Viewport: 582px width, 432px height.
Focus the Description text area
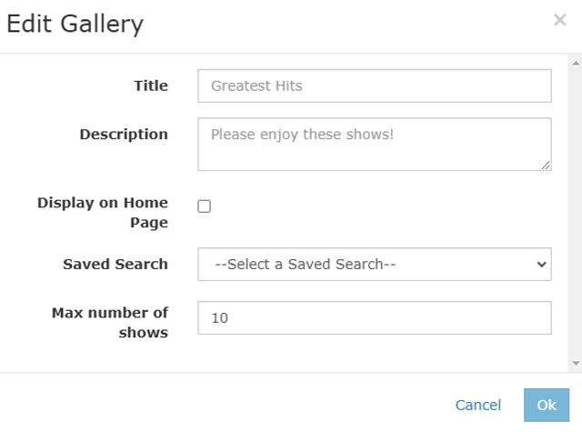(374, 144)
